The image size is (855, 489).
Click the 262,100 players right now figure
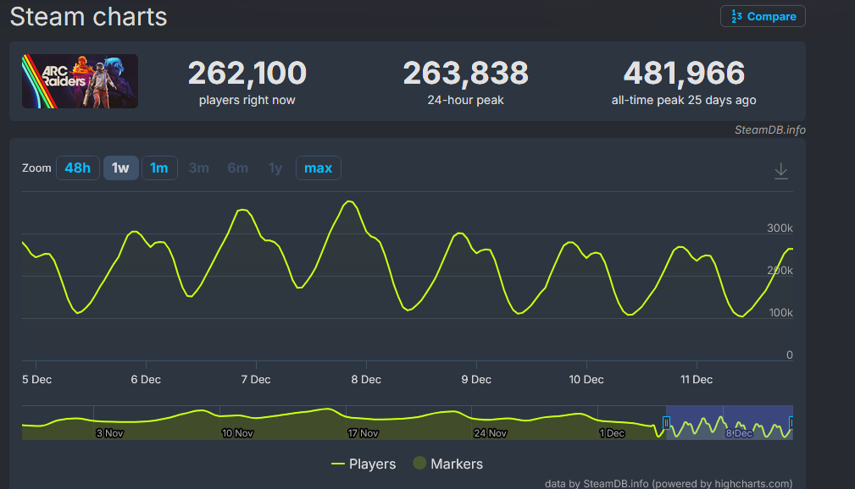point(247,73)
